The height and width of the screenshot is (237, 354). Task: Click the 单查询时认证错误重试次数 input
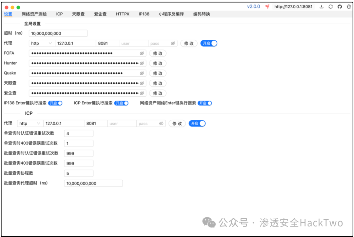tap(79, 133)
